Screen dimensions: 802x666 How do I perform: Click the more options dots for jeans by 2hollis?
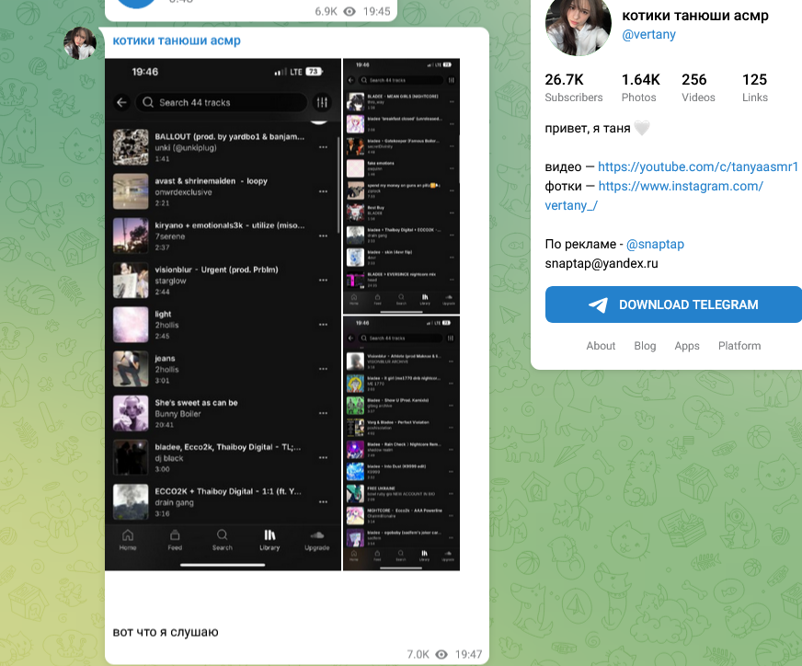(323, 369)
